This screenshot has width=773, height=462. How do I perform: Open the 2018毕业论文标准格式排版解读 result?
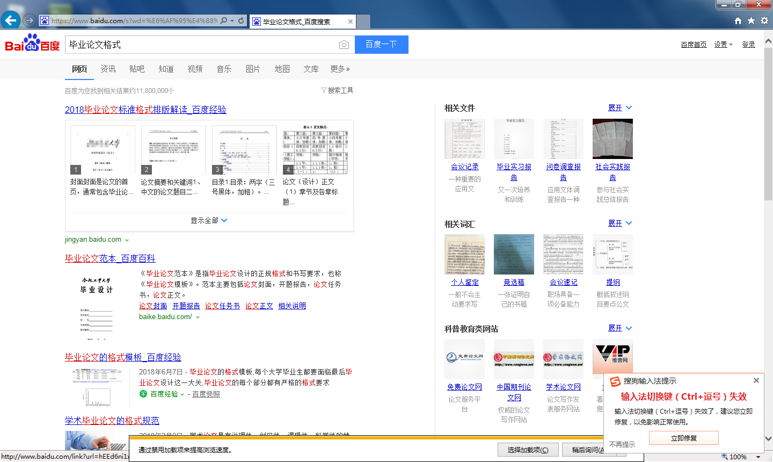[x=145, y=110]
